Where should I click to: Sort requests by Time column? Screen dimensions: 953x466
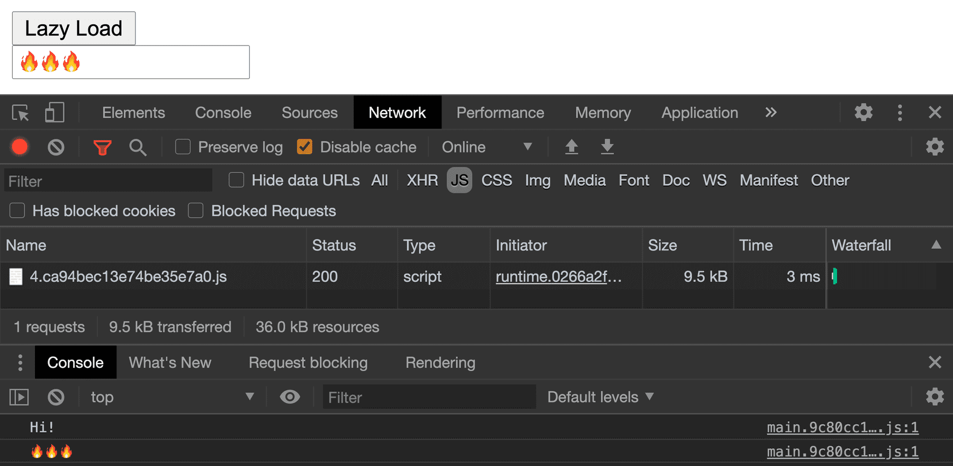[779, 245]
